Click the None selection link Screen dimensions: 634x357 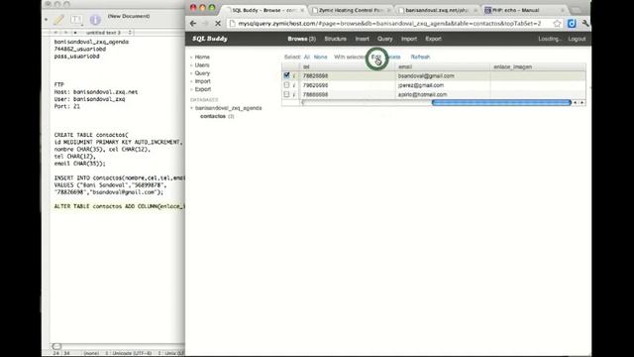[x=320, y=58]
